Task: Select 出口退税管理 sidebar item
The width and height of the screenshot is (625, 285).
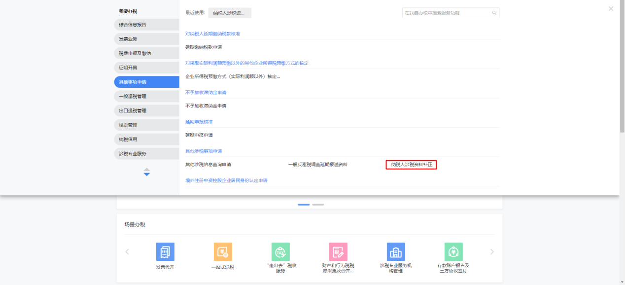Action: click(146, 111)
